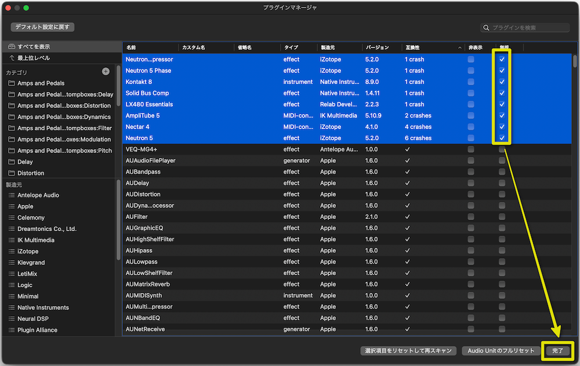
Task: Select Antelope Audio in the manufacturer list
Action: (x=38, y=195)
